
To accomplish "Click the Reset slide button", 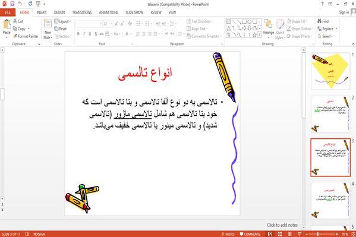I will coord(61,29).
